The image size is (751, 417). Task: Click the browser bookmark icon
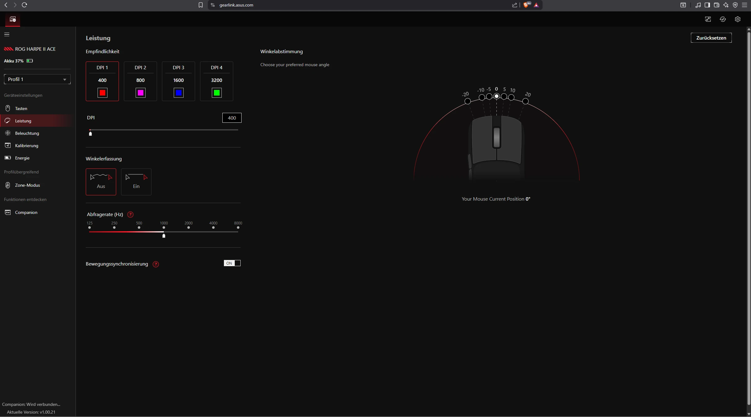(201, 5)
